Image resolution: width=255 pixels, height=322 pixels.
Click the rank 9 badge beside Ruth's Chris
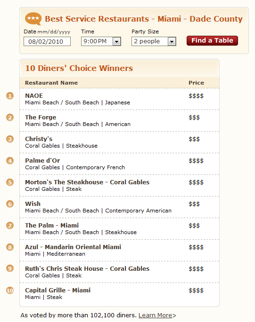[10, 268]
